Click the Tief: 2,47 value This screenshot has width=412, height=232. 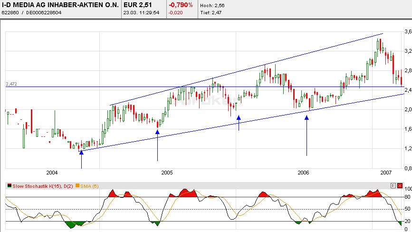(x=211, y=13)
